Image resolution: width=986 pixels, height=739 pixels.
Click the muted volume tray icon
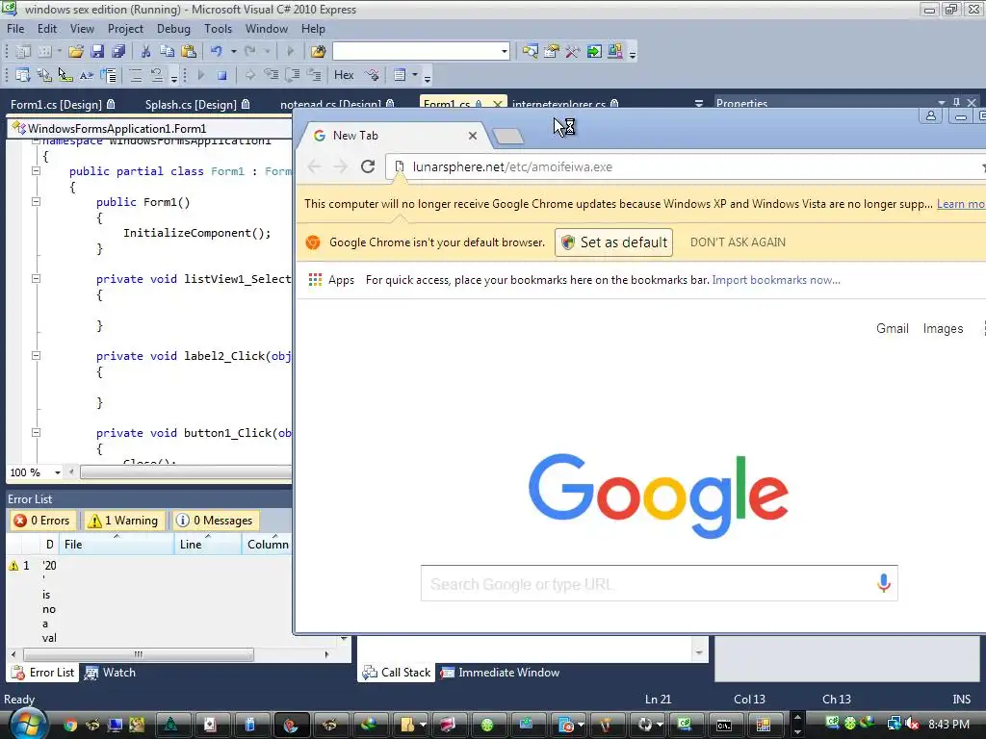[x=913, y=724]
